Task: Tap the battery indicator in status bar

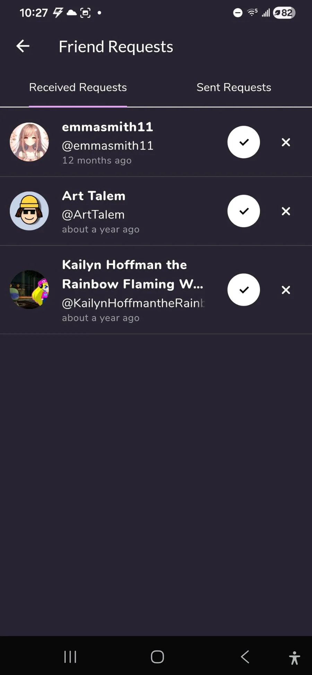Action: 284,13
